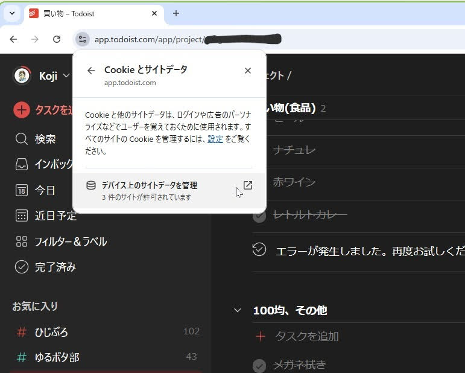Close the Cookie とサイトデータ popup
This screenshot has height=373, width=465.
[247, 71]
